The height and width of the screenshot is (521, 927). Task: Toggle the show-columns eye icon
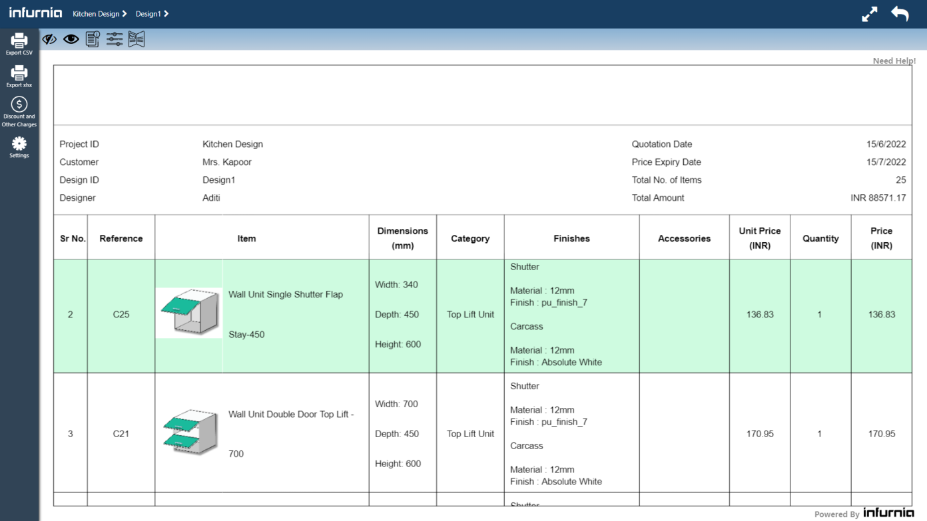click(71, 39)
